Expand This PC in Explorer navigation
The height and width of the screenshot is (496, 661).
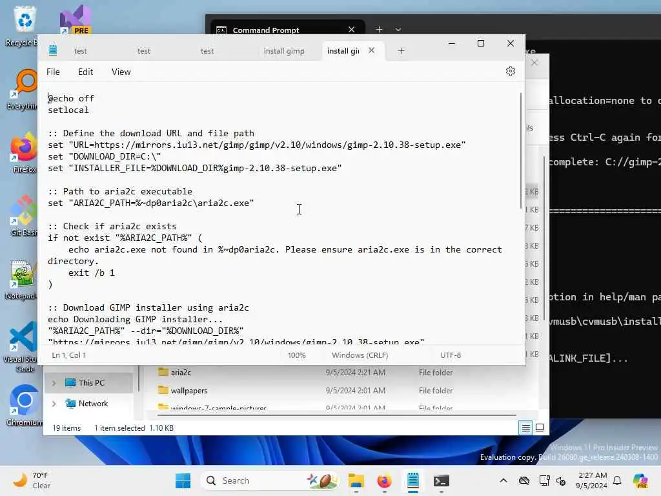[54, 383]
